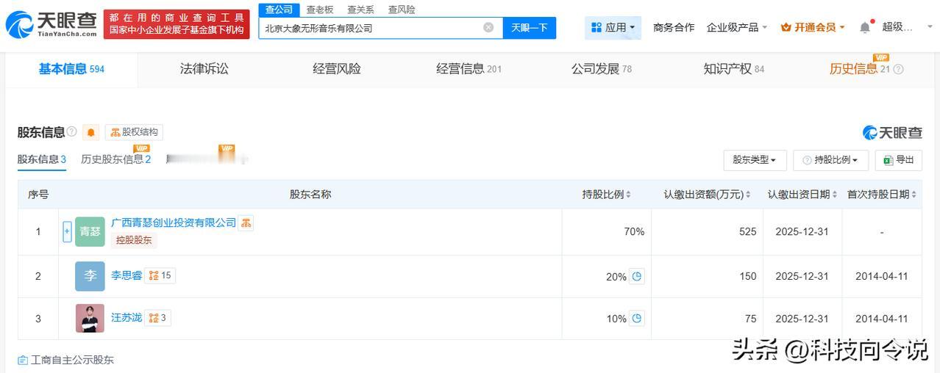940x373 pixels.
Task: Open the 应用 dropdown
Action: [x=613, y=27]
